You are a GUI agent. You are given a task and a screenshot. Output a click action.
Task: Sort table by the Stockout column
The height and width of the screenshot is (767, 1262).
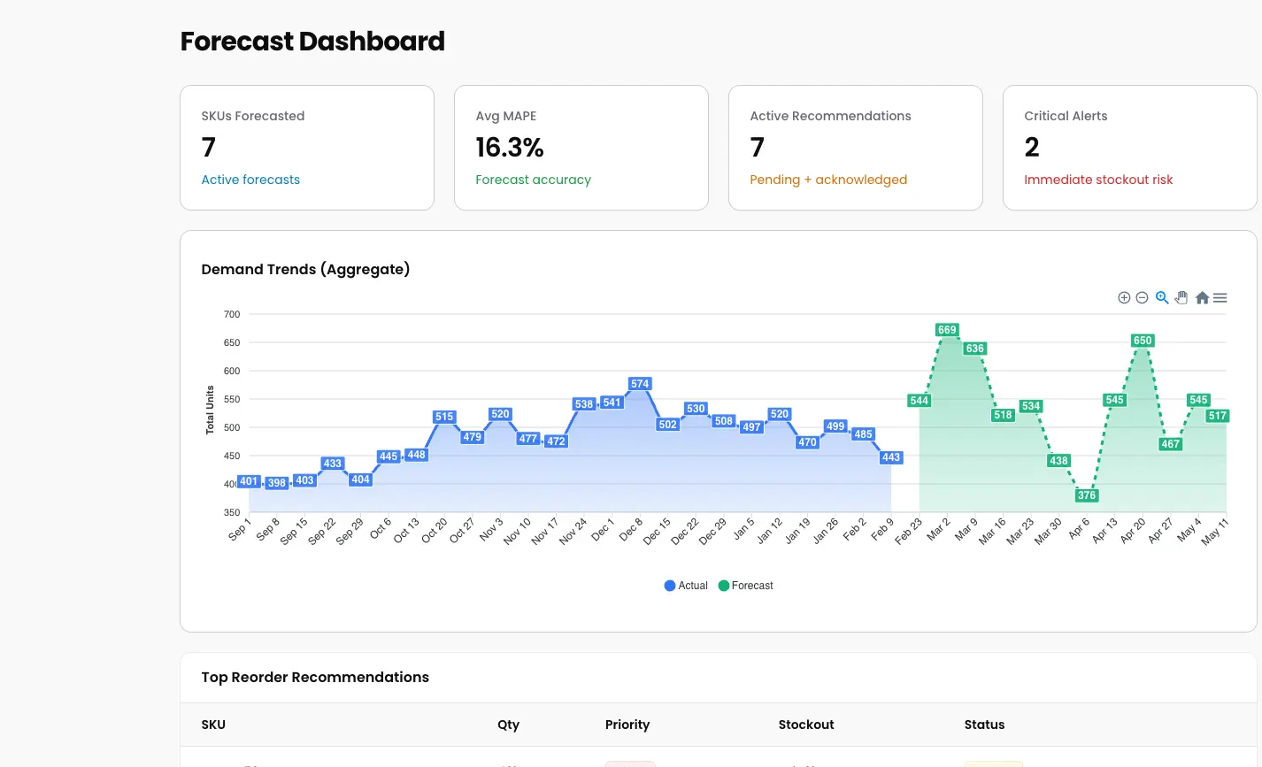click(x=806, y=725)
